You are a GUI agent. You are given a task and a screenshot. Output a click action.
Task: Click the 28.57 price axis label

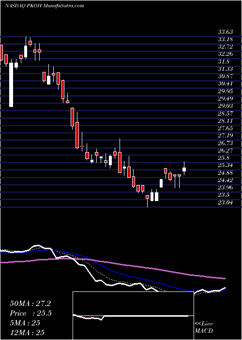click(x=226, y=113)
